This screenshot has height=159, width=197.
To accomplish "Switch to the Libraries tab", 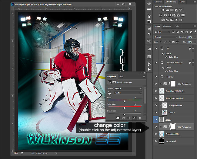I will tap(158, 2).
